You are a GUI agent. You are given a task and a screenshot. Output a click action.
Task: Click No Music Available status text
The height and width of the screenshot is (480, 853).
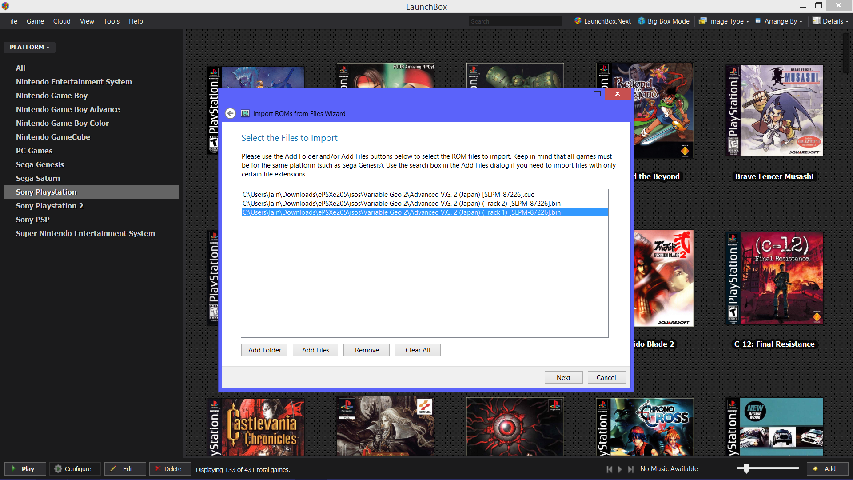(x=669, y=469)
